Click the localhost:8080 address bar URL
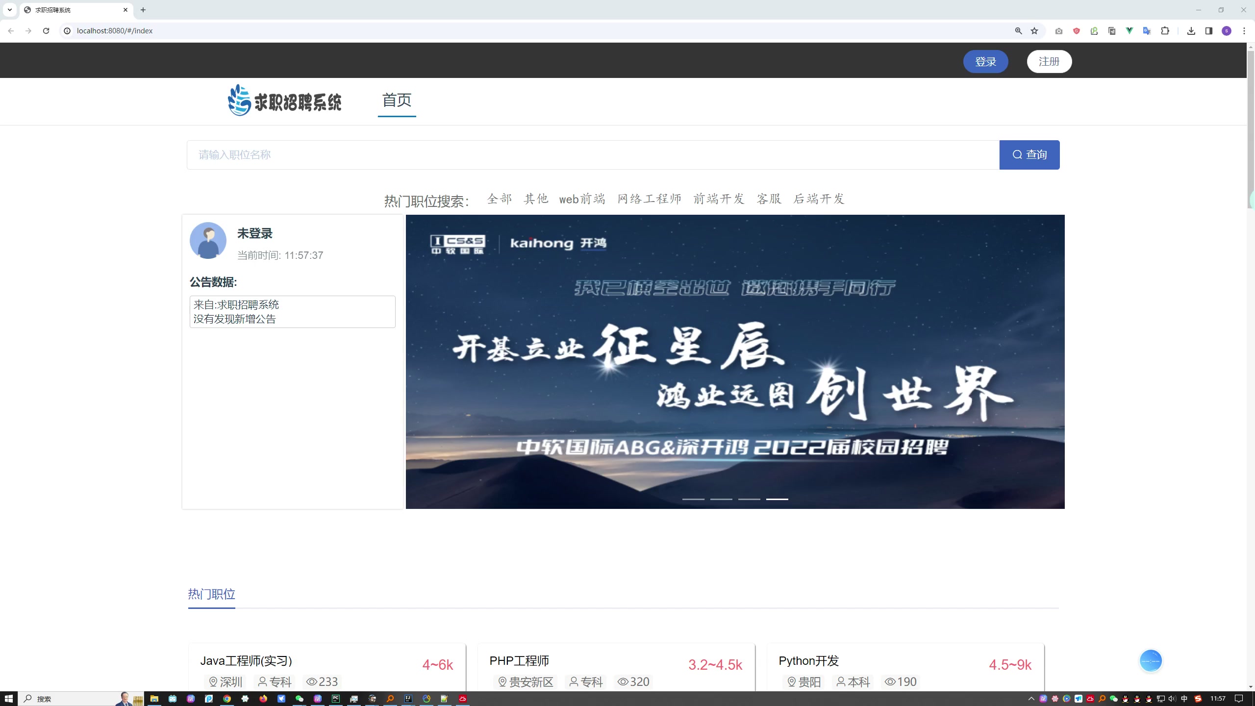Screen dimensions: 1255x706 click(115, 31)
